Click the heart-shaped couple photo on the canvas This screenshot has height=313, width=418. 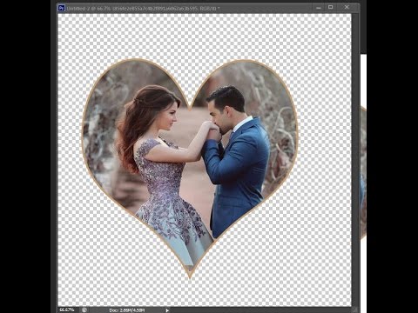[190, 168]
